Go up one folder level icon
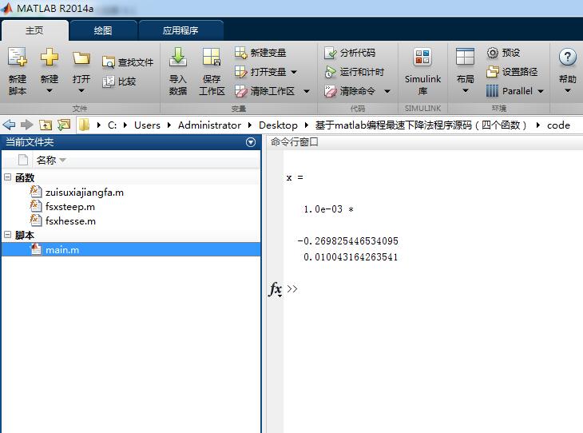The height and width of the screenshot is (433, 583). pos(46,125)
